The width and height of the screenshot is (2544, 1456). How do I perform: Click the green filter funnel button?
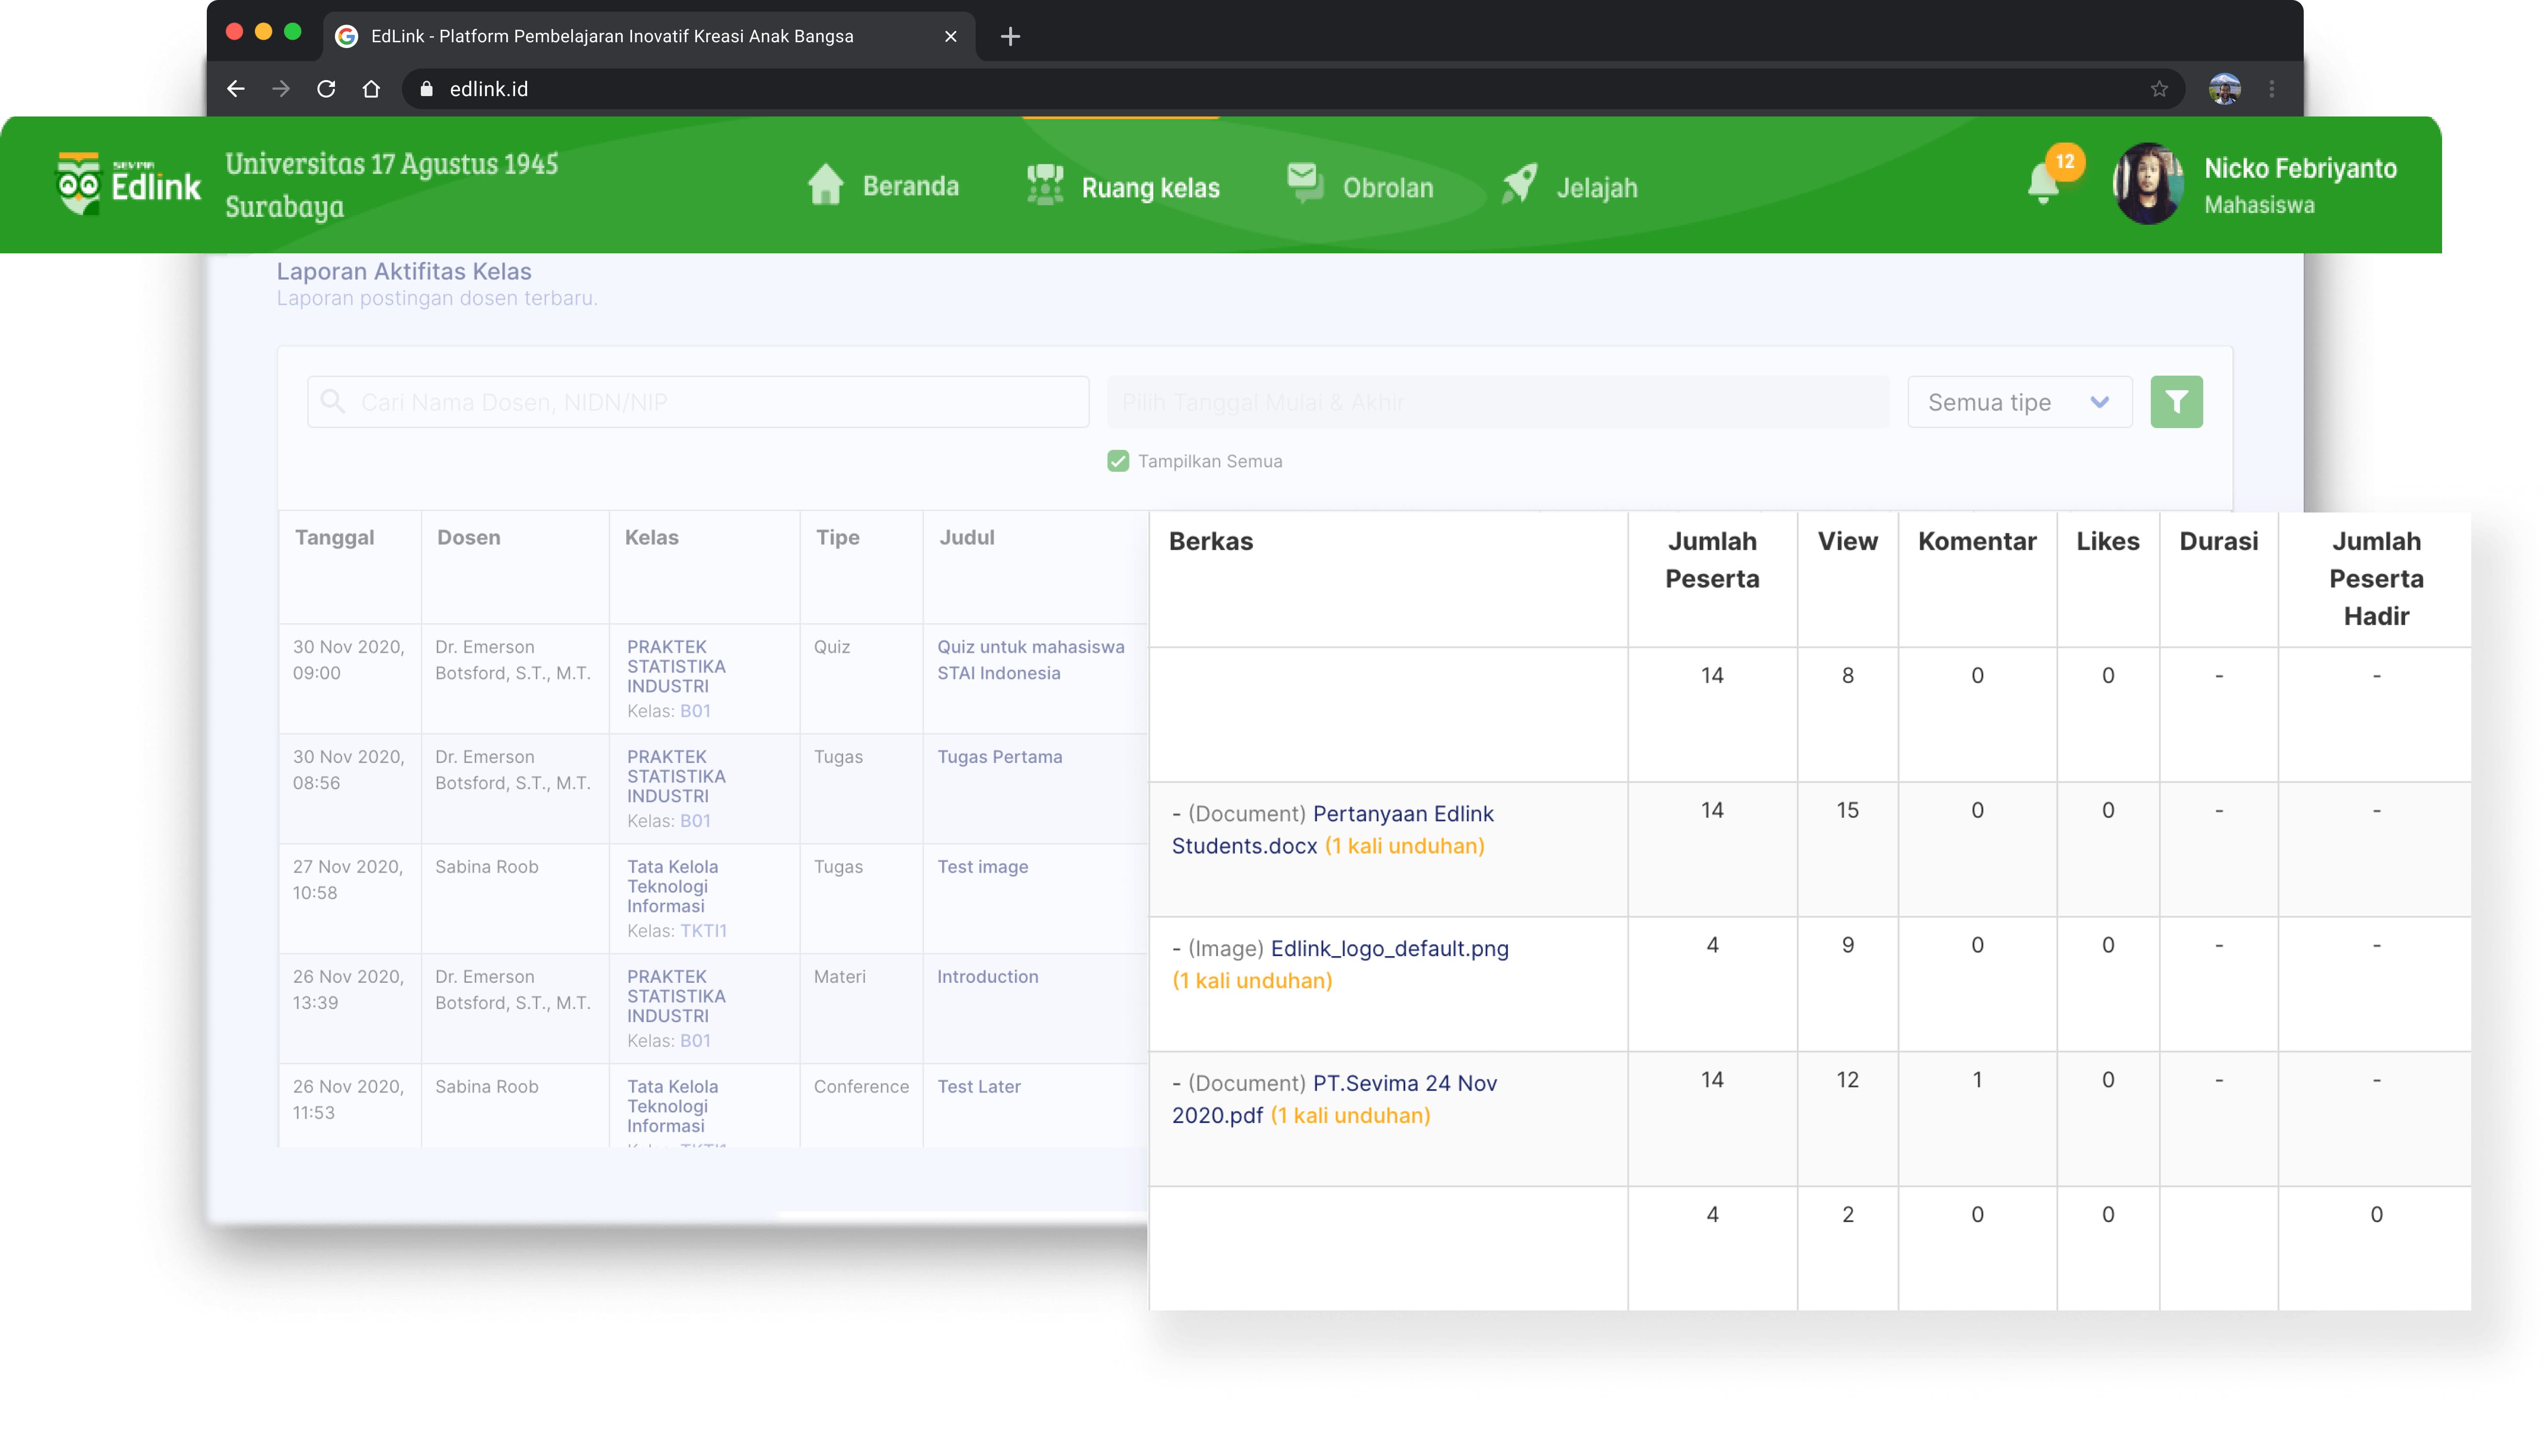coord(2176,402)
